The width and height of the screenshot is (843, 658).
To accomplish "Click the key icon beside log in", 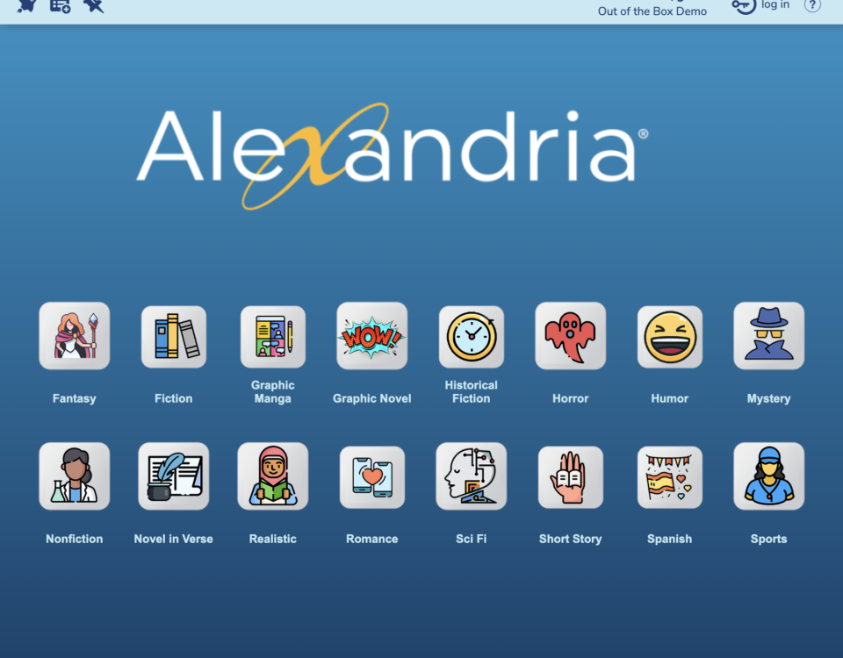I will pos(744,6).
